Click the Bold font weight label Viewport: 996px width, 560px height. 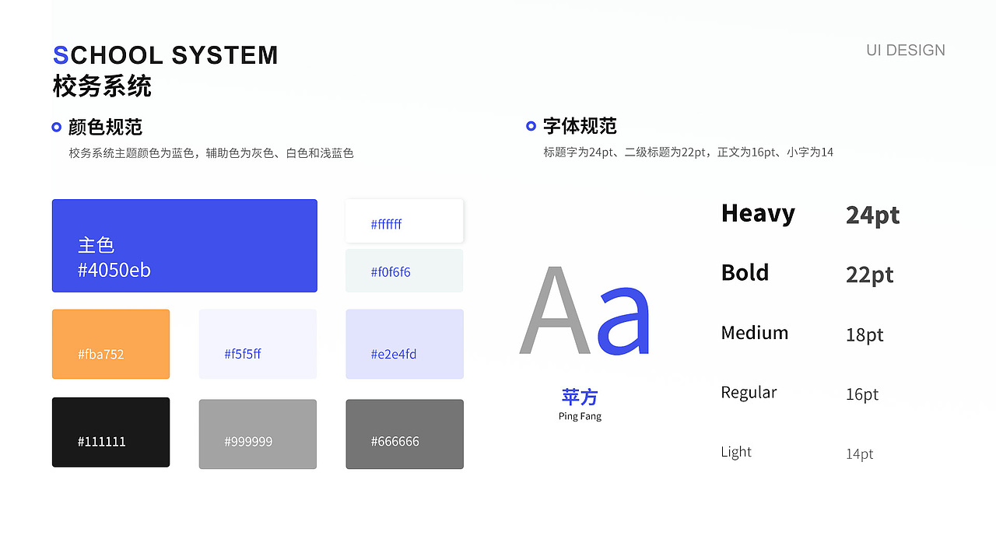tap(745, 273)
